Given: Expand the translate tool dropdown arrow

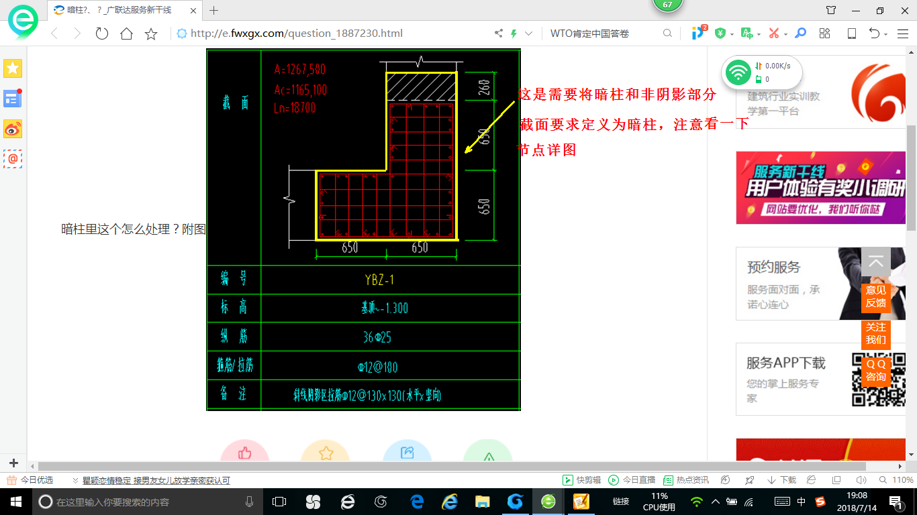Looking at the screenshot, I should coord(759,34).
